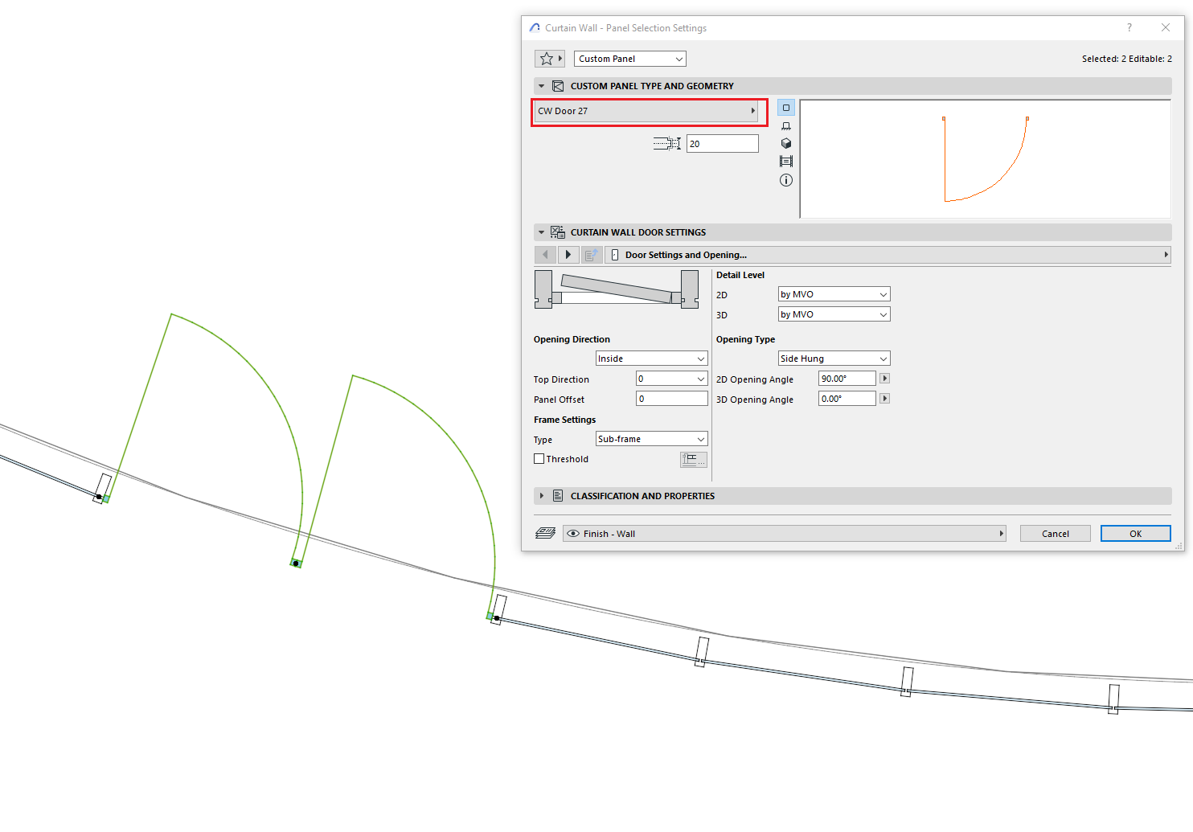This screenshot has height=832, width=1193.
Task: Click the layer icon beside Finish - Wall
Action: coord(545,534)
